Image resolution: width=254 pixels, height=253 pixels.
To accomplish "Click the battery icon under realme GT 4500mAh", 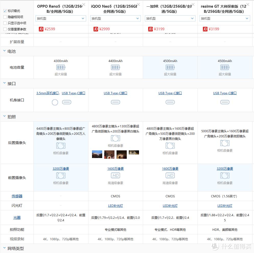I will (225, 67).
